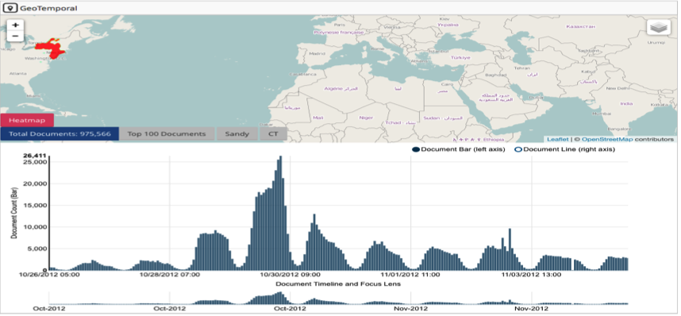Click the Baghdad label on the map

coord(496,75)
